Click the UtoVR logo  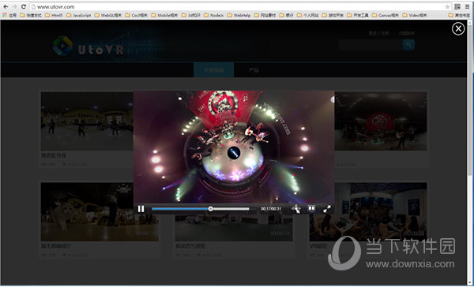point(88,47)
